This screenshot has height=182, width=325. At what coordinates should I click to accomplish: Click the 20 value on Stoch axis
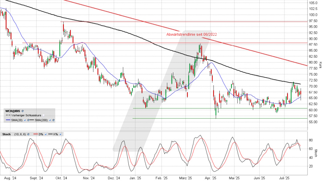pos(311,166)
